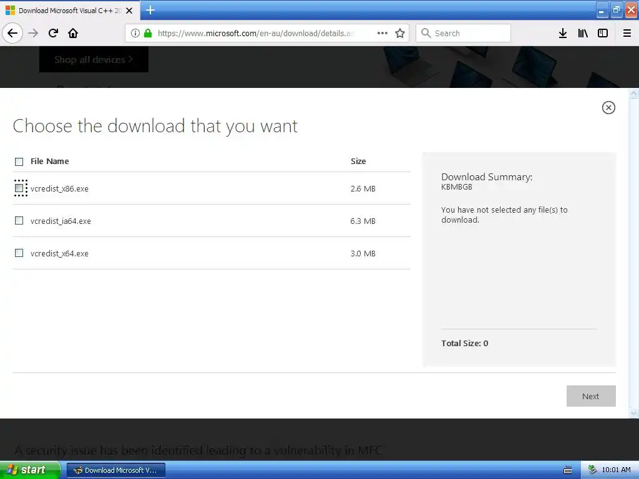Open page actions three-dot menu
This screenshot has width=639, height=479.
383,33
